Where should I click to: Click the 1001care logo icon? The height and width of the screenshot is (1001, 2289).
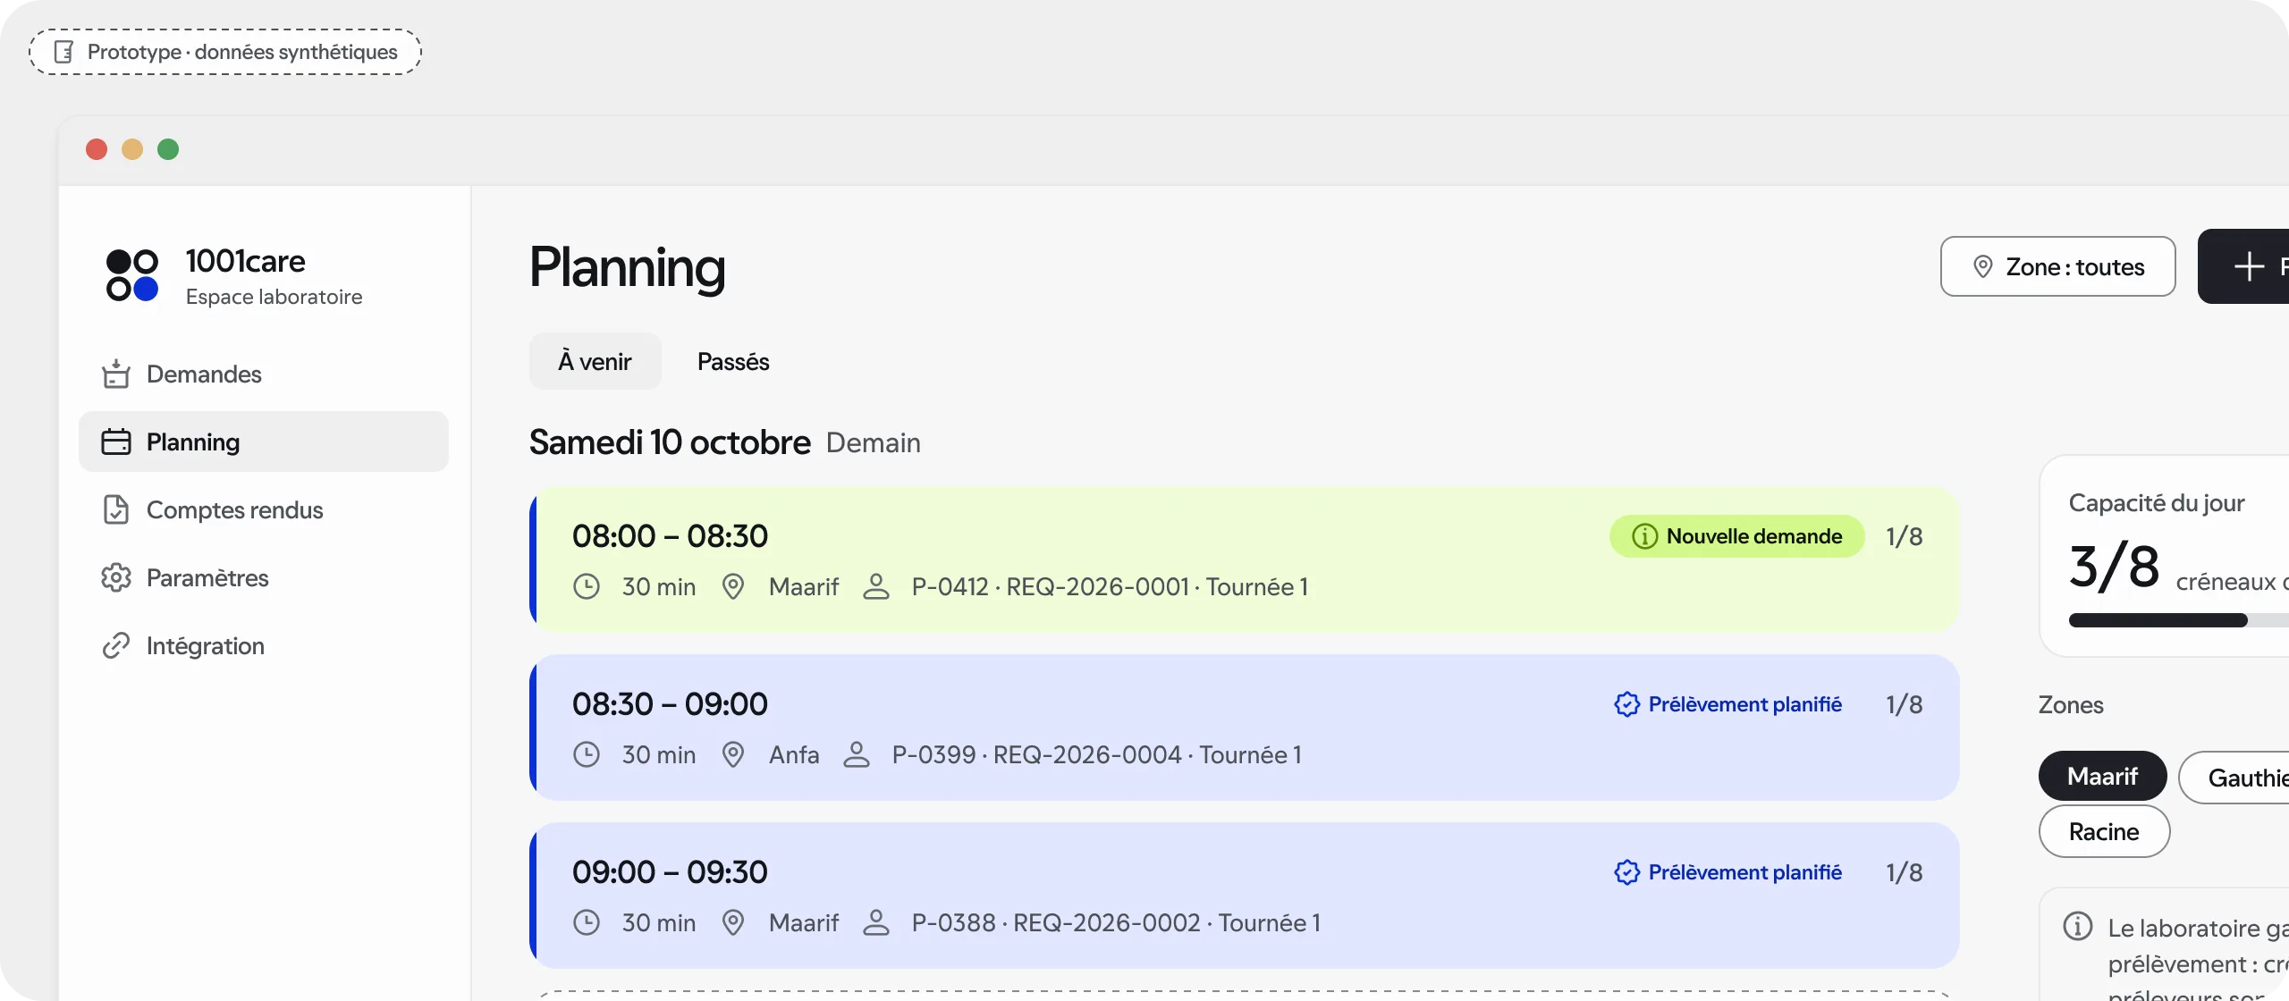coord(131,275)
